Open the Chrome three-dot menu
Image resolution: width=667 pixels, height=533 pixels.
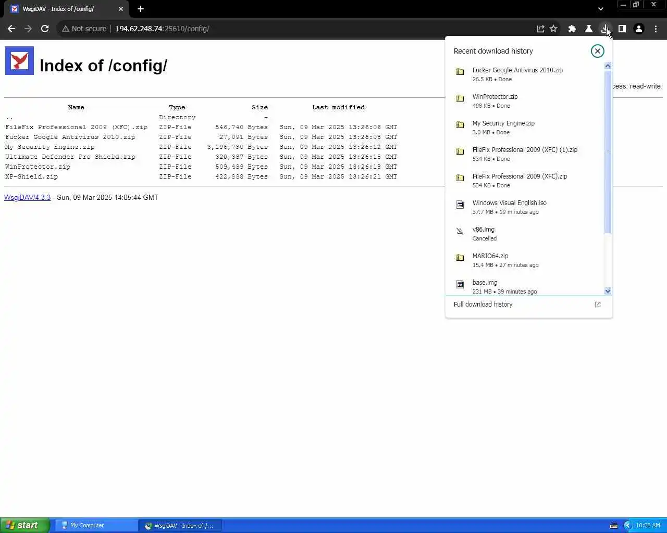(656, 29)
